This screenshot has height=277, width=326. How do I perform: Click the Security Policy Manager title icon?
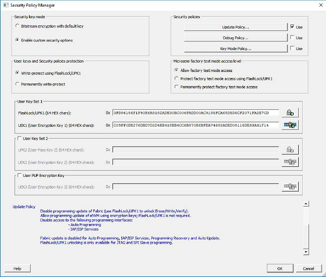click(5, 5)
